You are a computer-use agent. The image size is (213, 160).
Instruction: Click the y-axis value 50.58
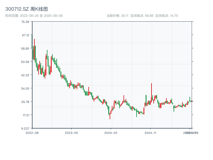tap(25, 62)
